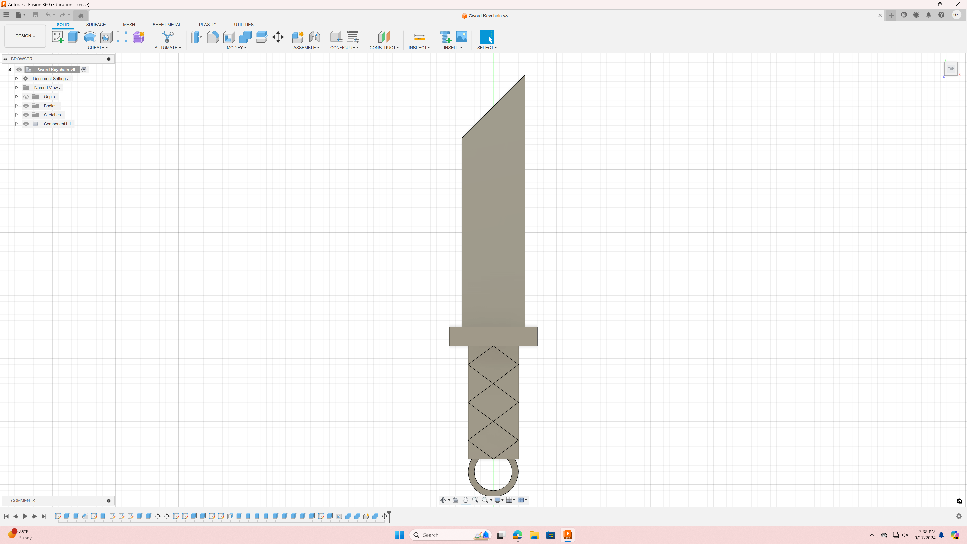The image size is (967, 544).
Task: Select the Revolve tool icon
Action: (90, 37)
